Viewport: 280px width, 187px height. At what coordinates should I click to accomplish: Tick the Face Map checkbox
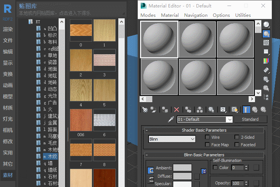(x=208, y=145)
